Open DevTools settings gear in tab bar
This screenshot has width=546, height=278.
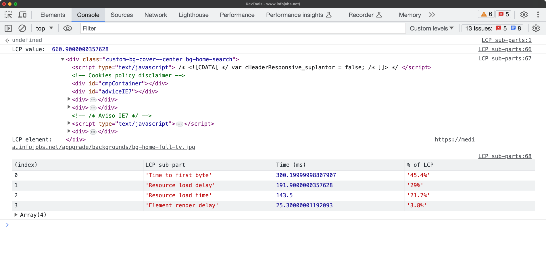tap(524, 14)
